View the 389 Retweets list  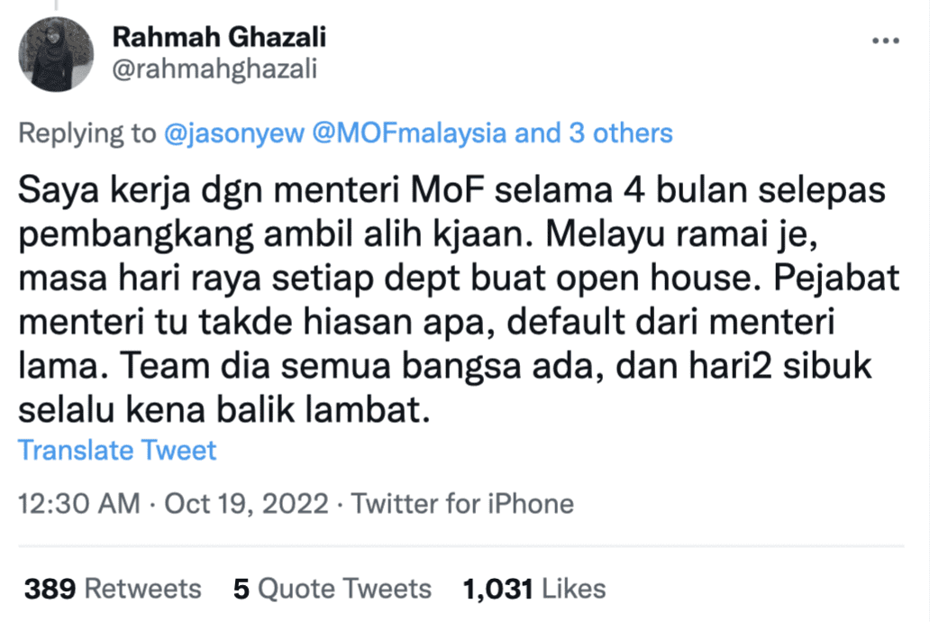pyautogui.click(x=113, y=589)
